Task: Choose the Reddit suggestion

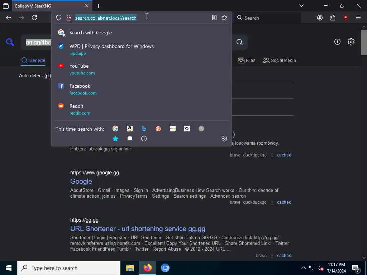Action: 141,109
